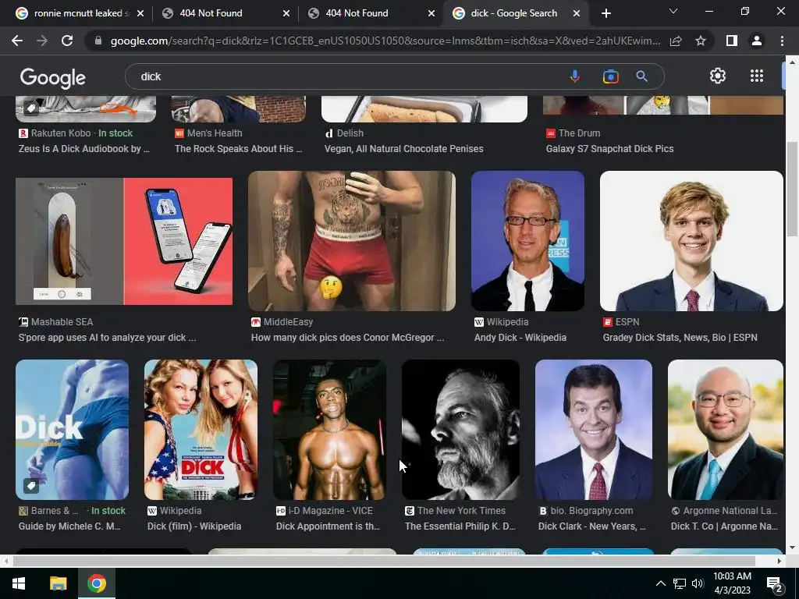This screenshot has height=599, width=799.
Task: Open The Essential Philip K. D... link
Action: [x=460, y=526]
